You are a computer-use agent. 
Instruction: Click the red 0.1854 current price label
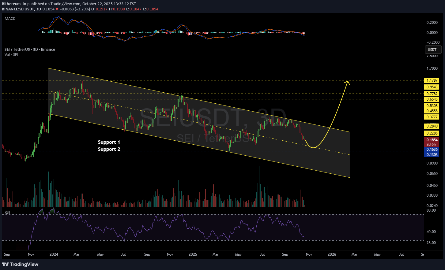tap(432, 140)
